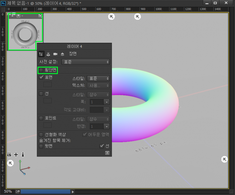Select the pan 3D camera cross icon
The image size is (235, 195).
click(16, 155)
